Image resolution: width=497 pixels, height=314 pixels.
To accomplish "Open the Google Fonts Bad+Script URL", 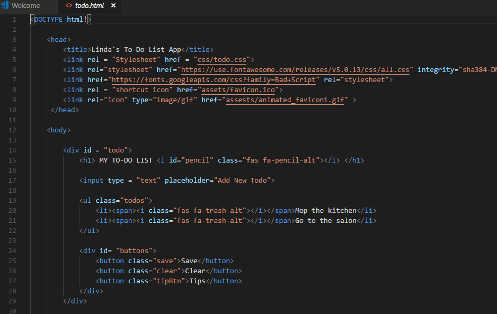I will point(214,80).
